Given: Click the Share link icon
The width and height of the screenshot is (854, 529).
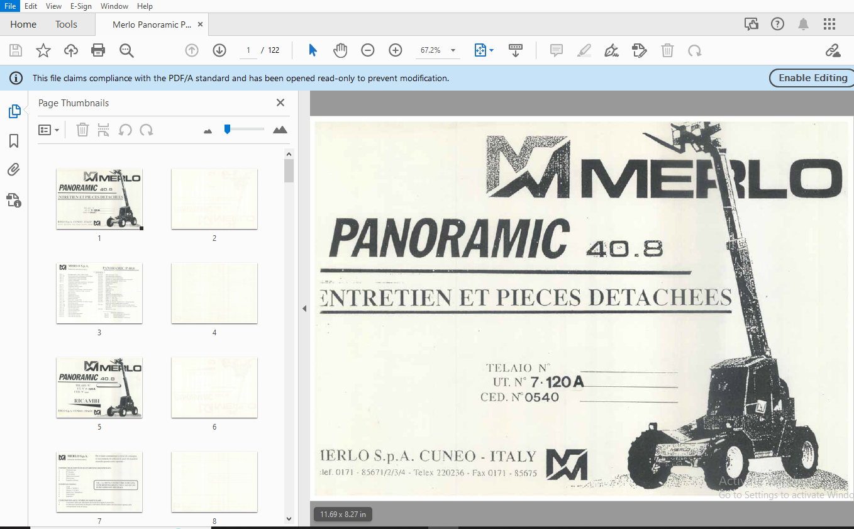Looking at the screenshot, I should pyautogui.click(x=833, y=50).
